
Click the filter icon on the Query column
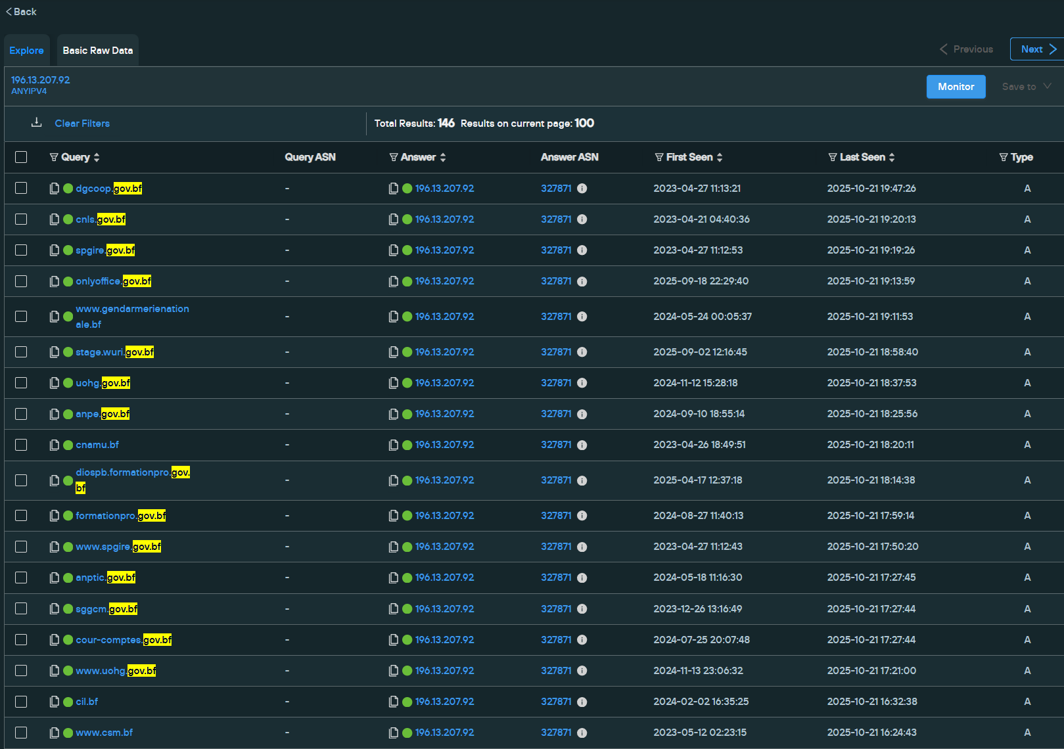point(53,157)
